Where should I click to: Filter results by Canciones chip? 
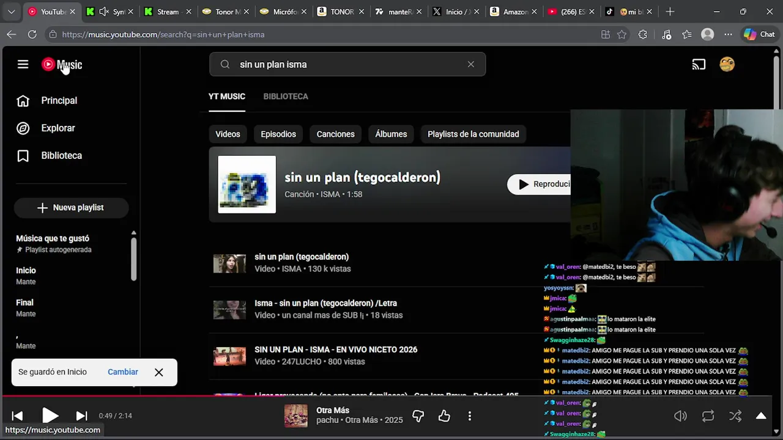[x=335, y=134]
